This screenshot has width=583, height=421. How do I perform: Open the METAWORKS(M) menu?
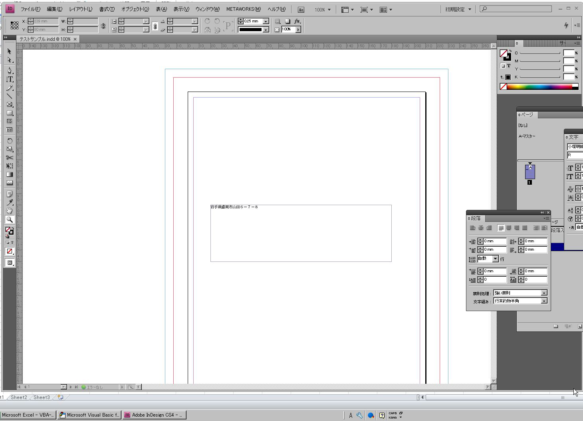click(244, 9)
